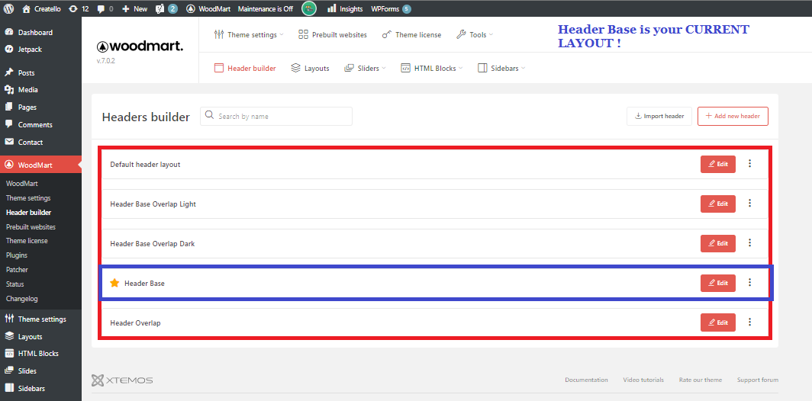Viewport: 812px width, 401px height.
Task: Click the Add new header button
Action: [x=733, y=116]
